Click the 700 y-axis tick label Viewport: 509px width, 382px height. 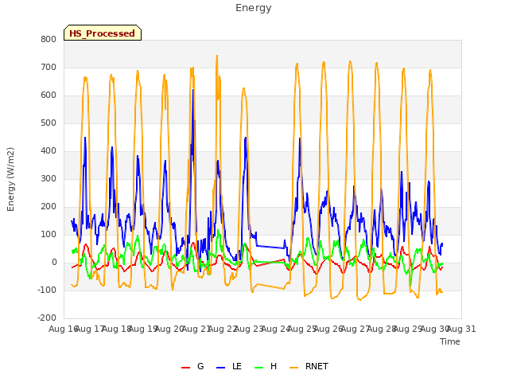tap(49, 67)
